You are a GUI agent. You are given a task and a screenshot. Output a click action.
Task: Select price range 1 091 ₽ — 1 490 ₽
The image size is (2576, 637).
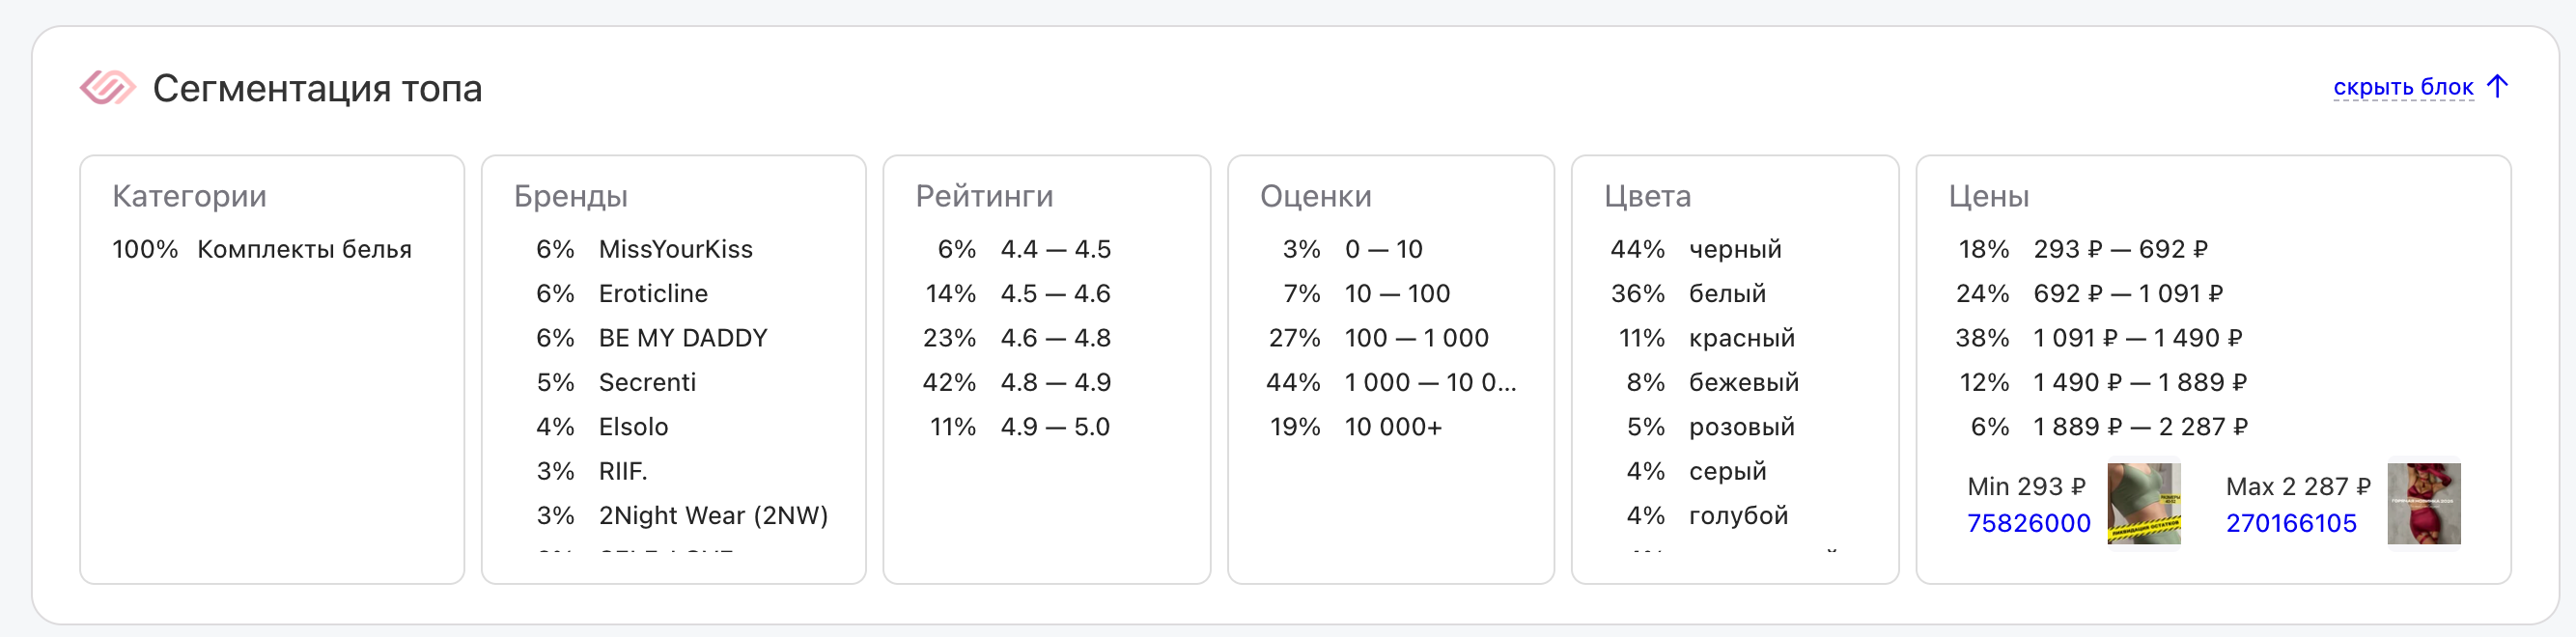click(2137, 338)
